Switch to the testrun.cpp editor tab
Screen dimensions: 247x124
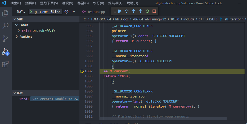(x=96, y=12)
